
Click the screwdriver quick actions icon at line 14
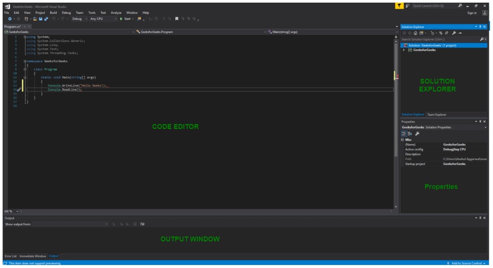(x=19, y=90)
